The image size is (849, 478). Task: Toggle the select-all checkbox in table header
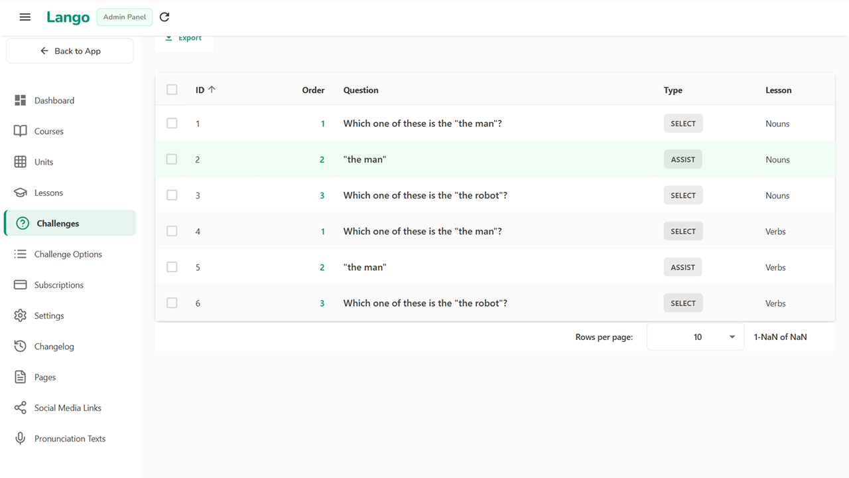point(172,90)
